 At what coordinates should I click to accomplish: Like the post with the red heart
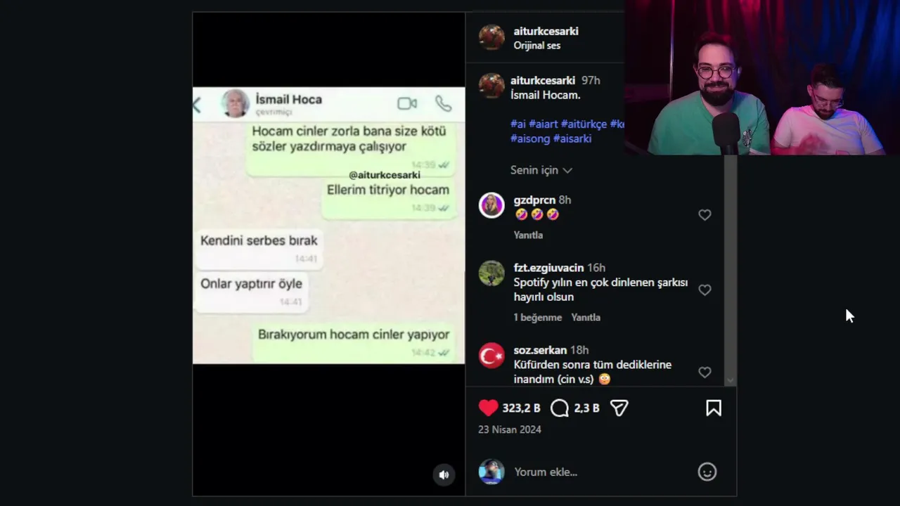(x=488, y=408)
